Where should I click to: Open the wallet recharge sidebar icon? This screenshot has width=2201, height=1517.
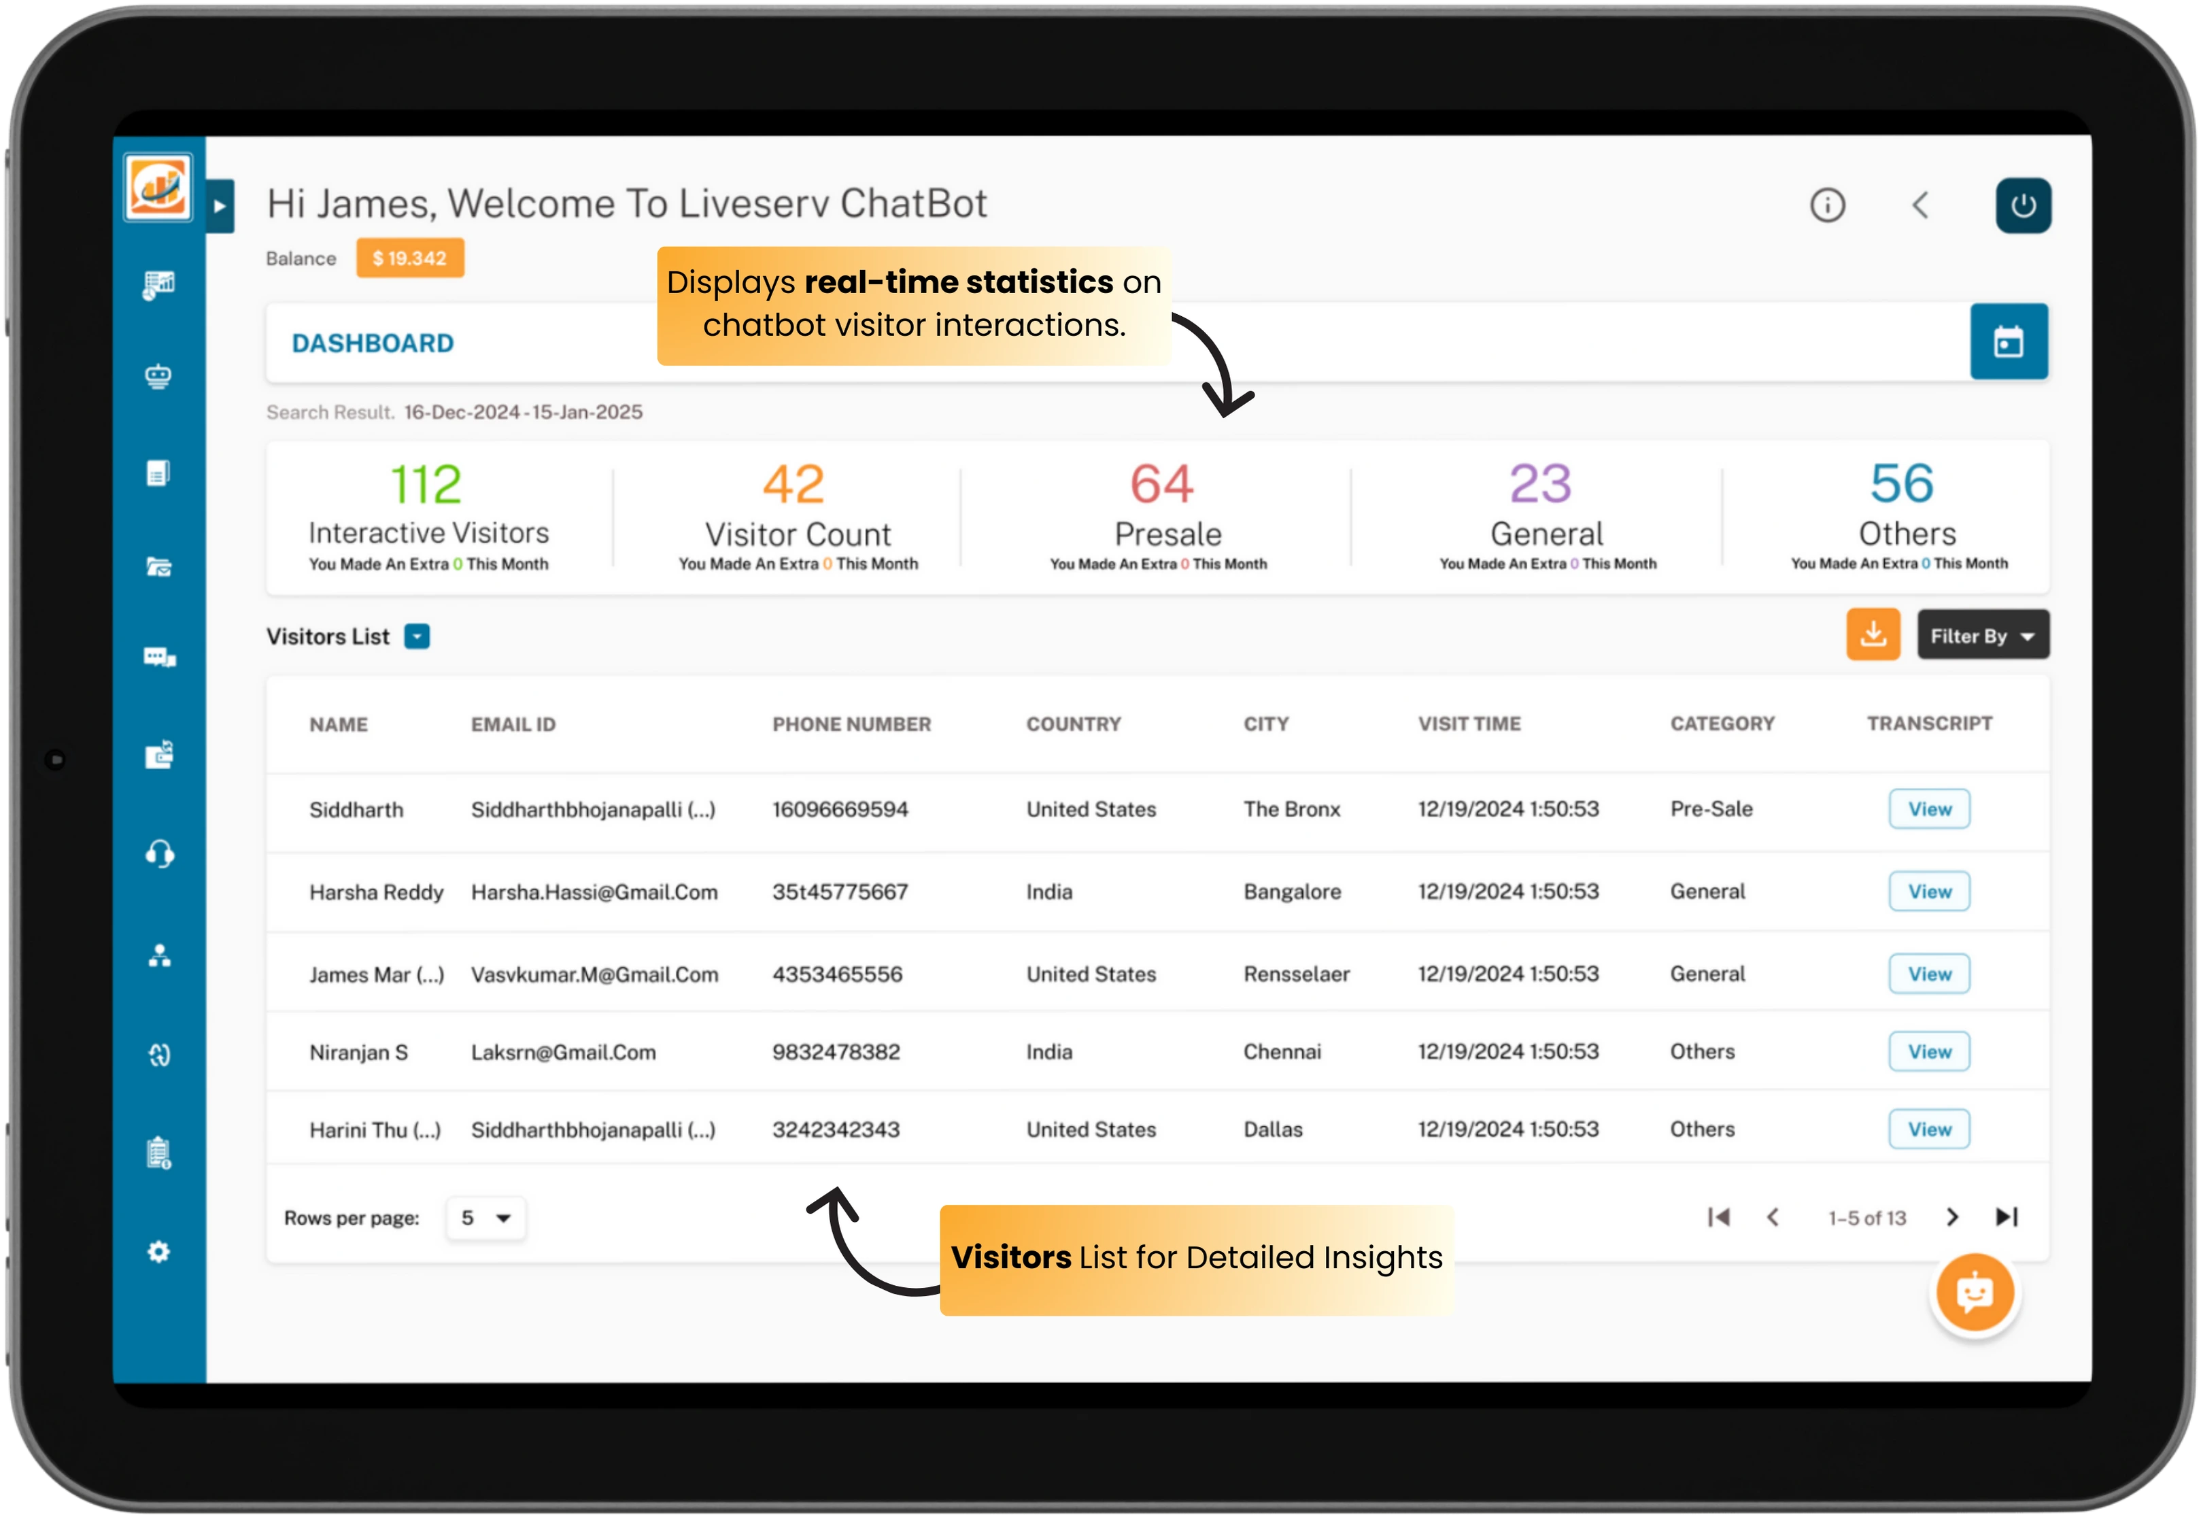coord(158,754)
